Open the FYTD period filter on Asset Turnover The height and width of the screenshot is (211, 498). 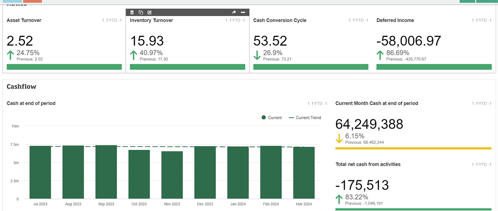pos(112,20)
